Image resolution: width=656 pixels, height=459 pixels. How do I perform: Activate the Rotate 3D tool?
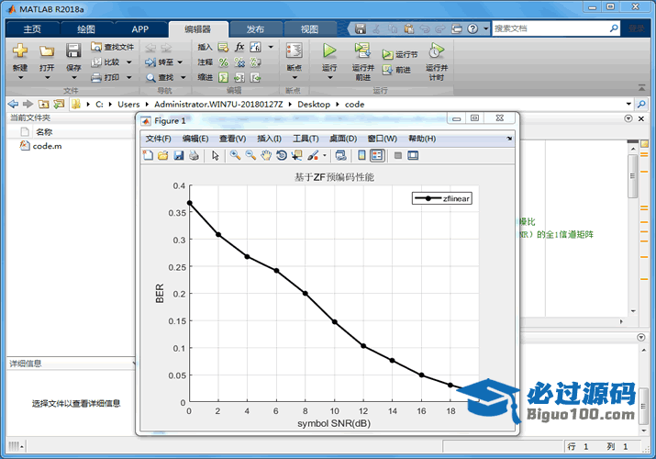[282, 156]
